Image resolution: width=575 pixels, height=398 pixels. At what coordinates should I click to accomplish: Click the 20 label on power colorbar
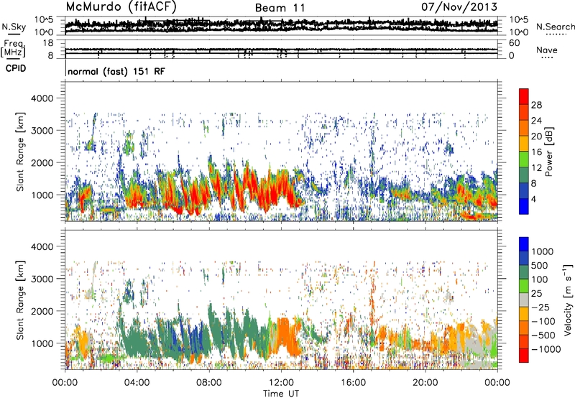[x=536, y=136]
